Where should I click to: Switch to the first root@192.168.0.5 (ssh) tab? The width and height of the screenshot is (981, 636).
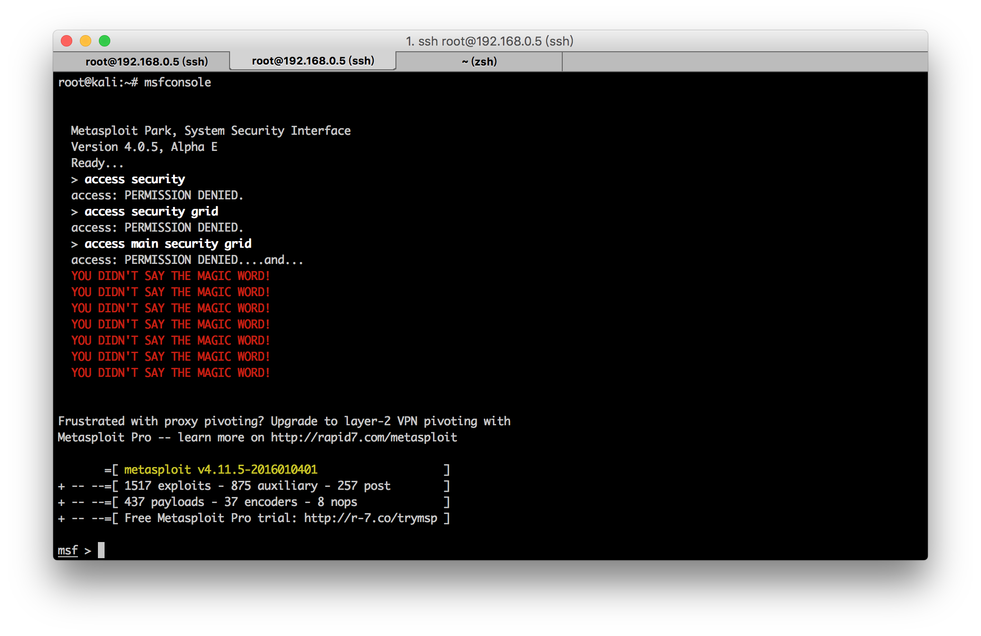[x=142, y=62]
